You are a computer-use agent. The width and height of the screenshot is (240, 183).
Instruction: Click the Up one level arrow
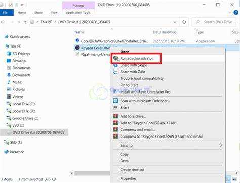25,22
